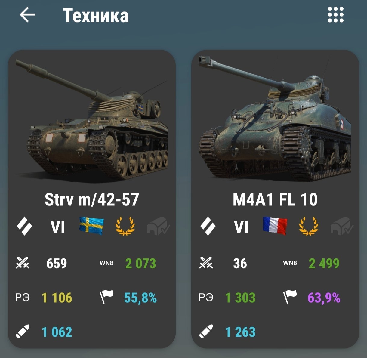367x358 pixels.
Task: Go back using the arrow icon
Action: [x=27, y=15]
